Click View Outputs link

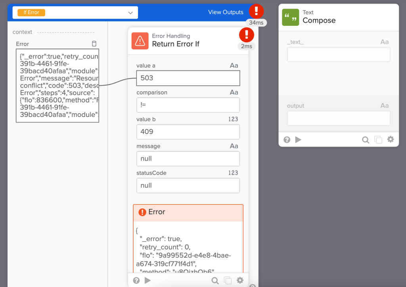(x=226, y=12)
